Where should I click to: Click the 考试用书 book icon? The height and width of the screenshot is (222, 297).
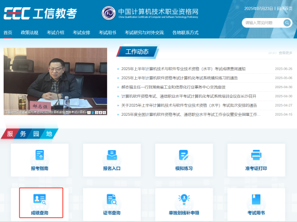(x=256, y=199)
